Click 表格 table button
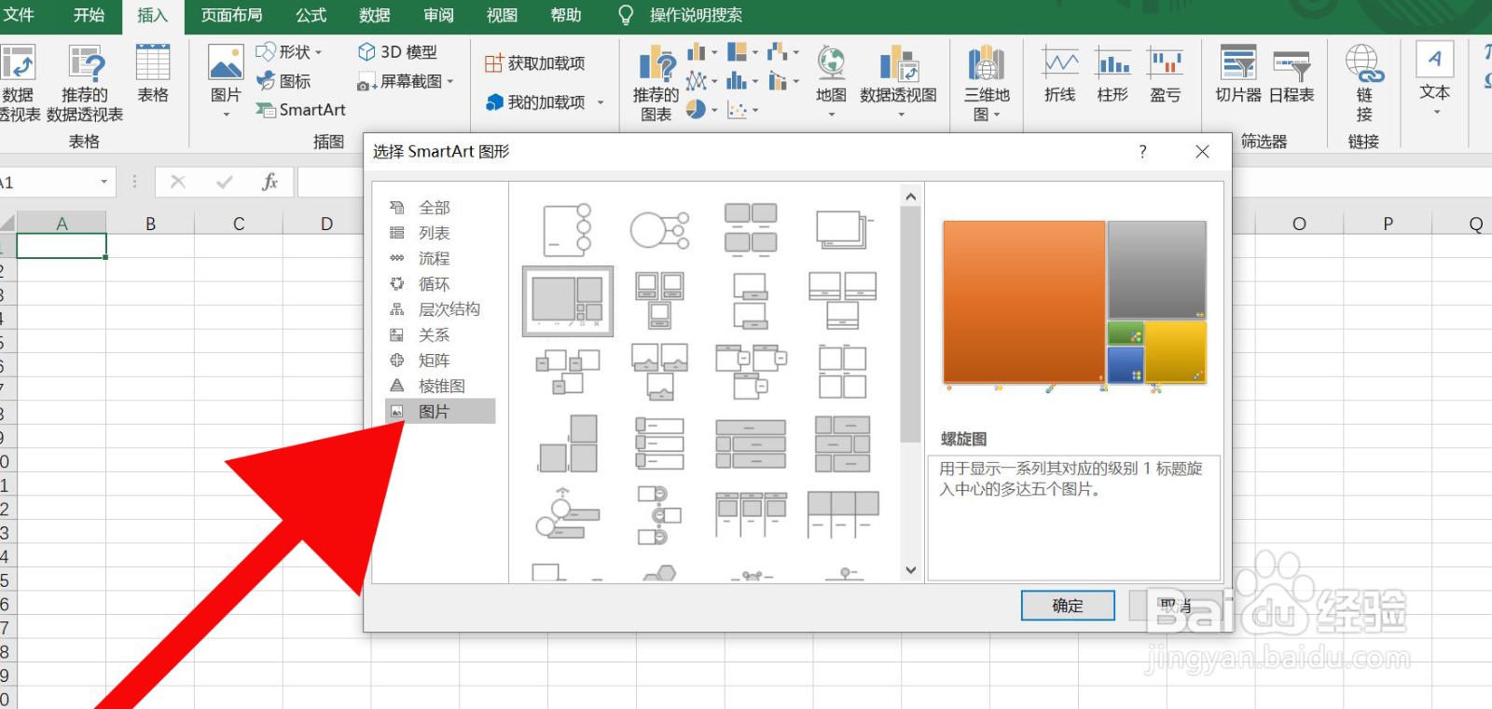This screenshot has width=1492, height=709. (x=153, y=74)
